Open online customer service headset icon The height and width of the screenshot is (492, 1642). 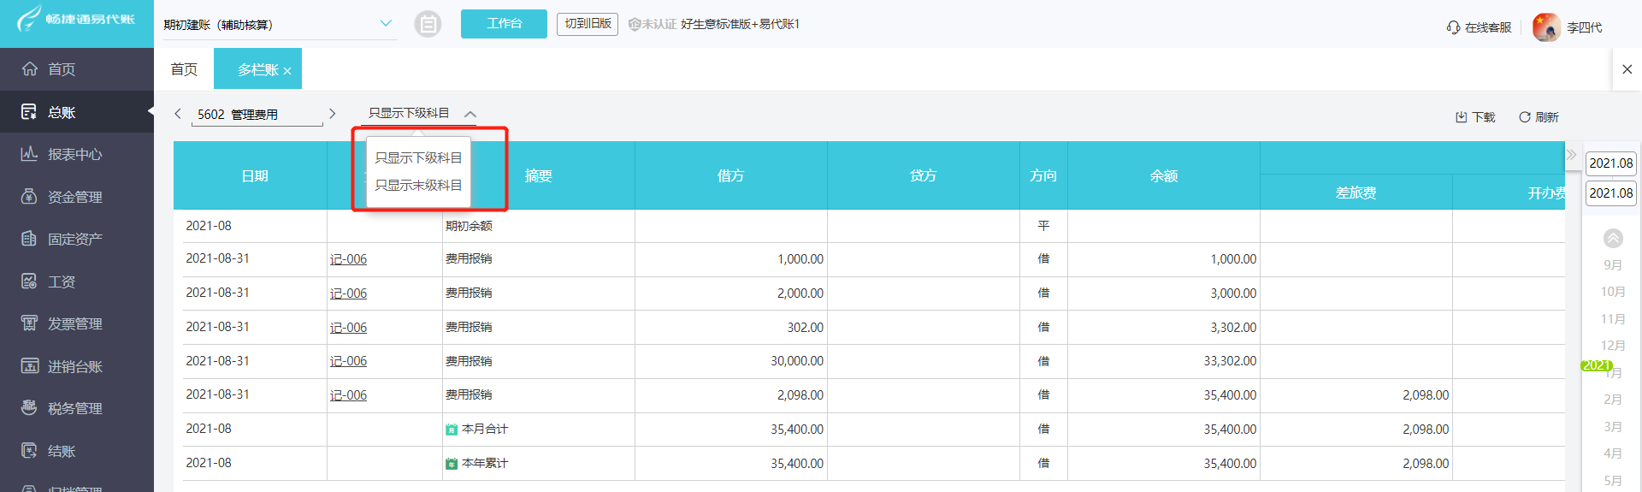[x=1453, y=27]
